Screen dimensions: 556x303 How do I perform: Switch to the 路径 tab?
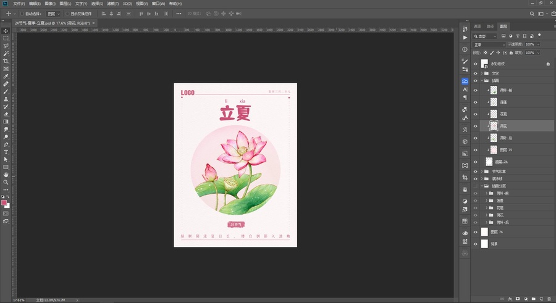pyautogui.click(x=490, y=26)
